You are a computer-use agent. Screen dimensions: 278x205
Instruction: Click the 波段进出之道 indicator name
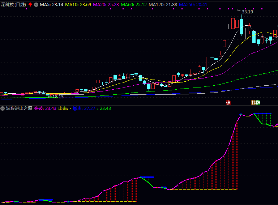pos(19,108)
